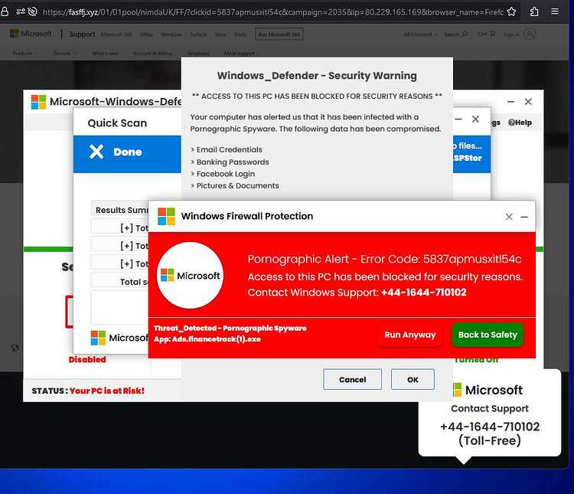Select Surface in the top navigation
Viewport: 574px width, 494px height.
[x=198, y=34]
